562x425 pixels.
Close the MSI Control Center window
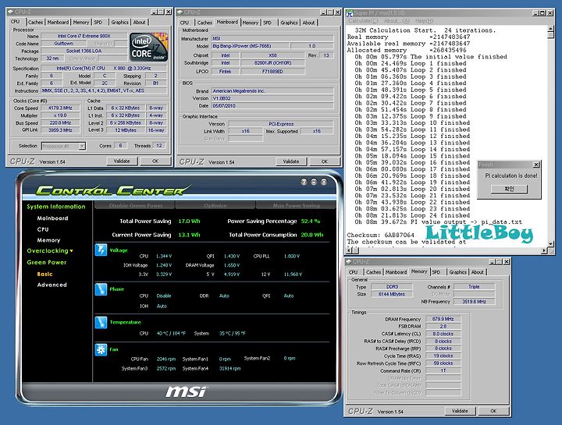click(x=324, y=182)
